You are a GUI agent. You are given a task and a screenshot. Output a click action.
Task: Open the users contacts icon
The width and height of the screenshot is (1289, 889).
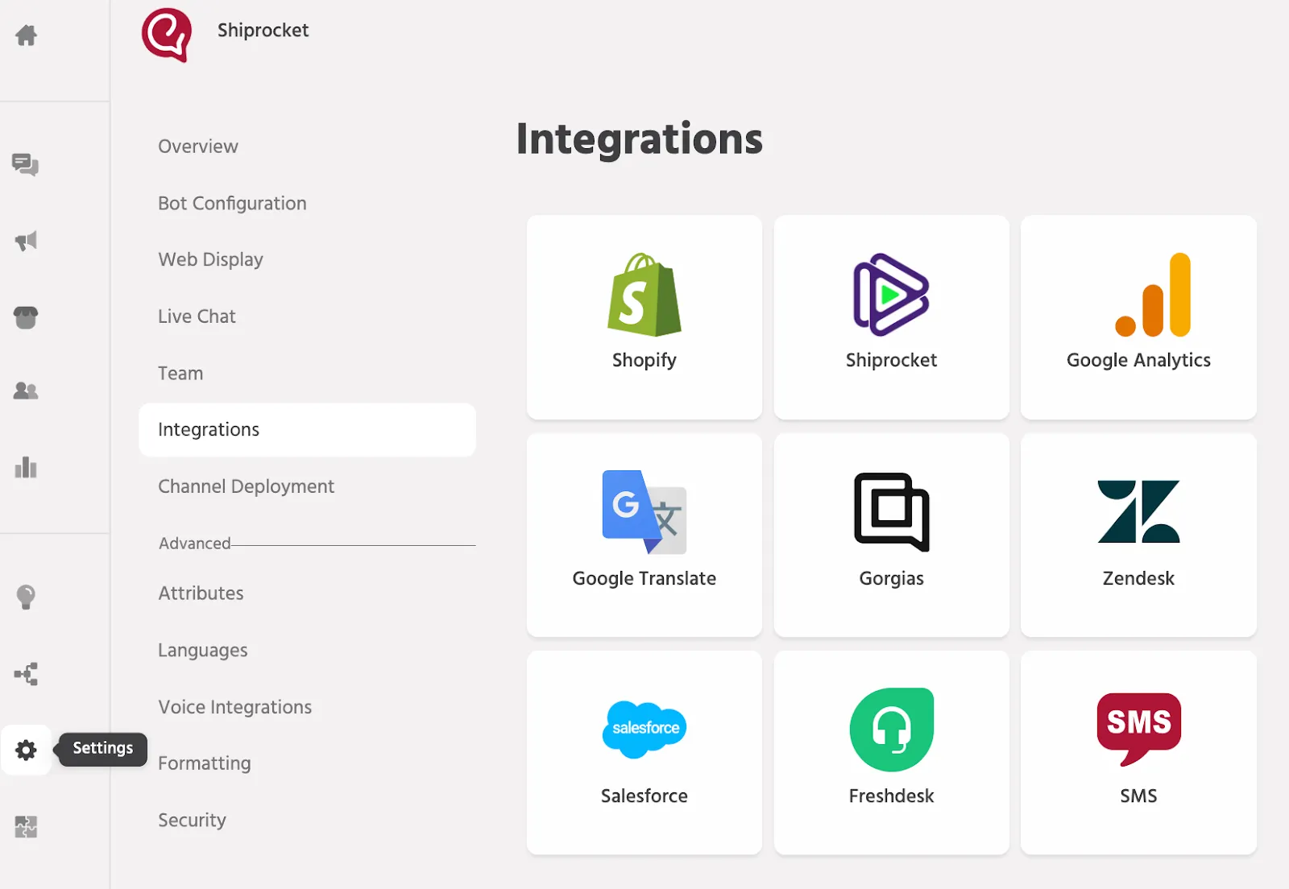[x=26, y=391]
